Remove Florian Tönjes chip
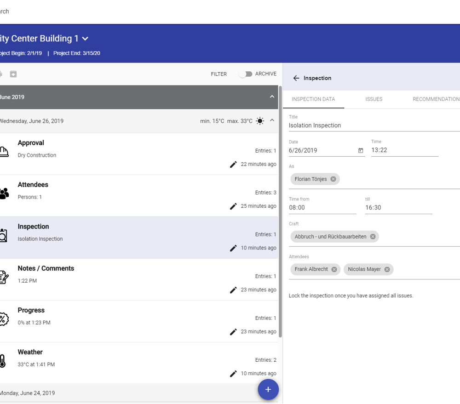Viewport: 460px width, 404px height. pos(333,179)
